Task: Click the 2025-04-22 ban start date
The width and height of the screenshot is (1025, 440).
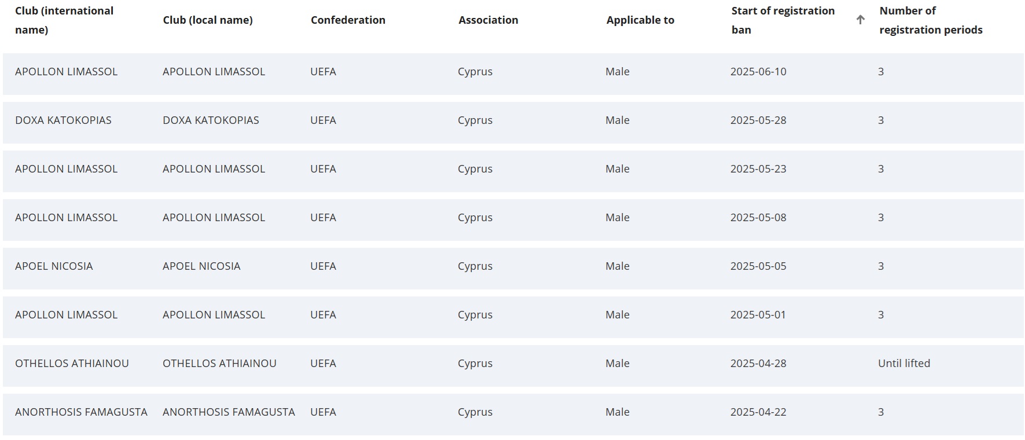Action: 758,412
